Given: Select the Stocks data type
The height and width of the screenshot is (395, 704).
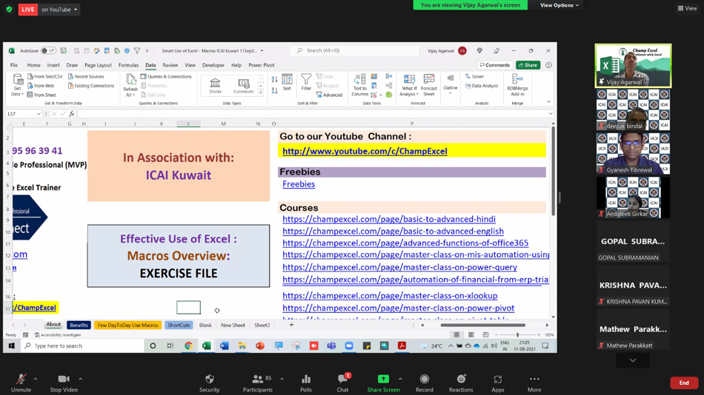Looking at the screenshot, I should click(215, 85).
